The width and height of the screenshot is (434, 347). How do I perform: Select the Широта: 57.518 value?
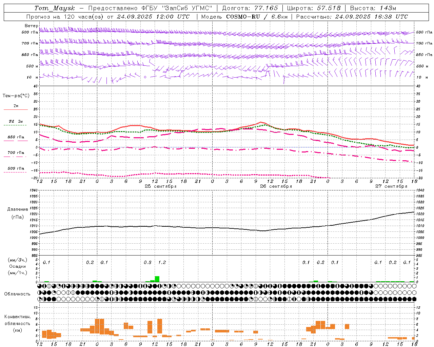(x=314, y=8)
